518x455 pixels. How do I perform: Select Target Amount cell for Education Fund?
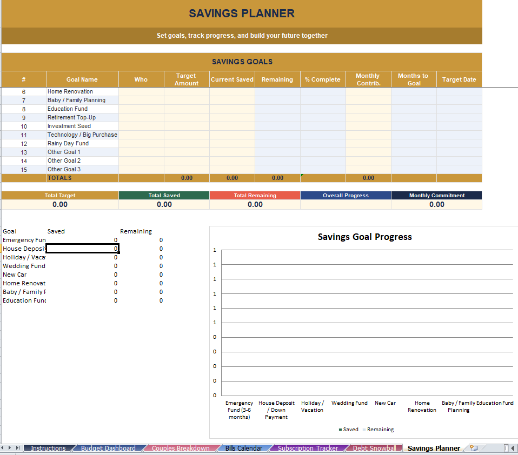187,109
